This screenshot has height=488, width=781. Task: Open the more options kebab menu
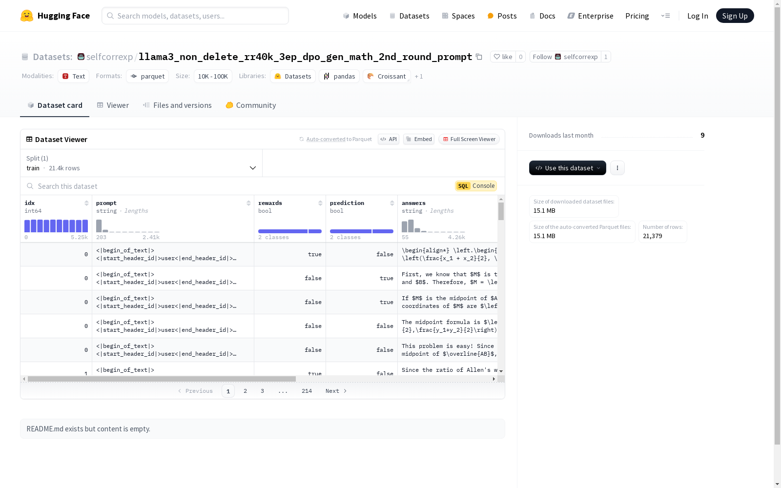click(x=617, y=168)
